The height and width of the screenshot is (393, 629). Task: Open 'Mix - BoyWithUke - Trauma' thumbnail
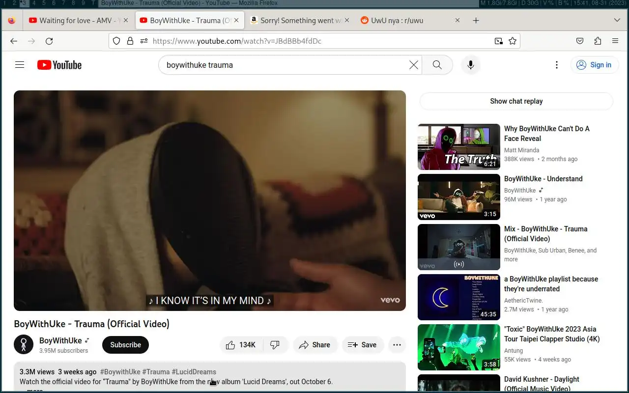459,247
